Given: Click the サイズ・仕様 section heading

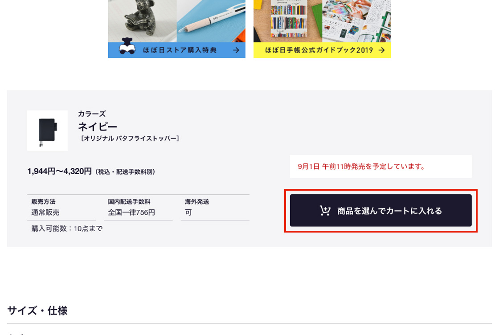Looking at the screenshot, I should pos(37,311).
